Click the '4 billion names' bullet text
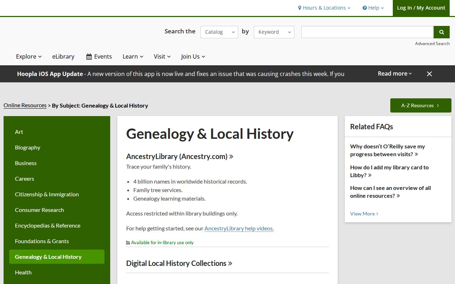Screen dimensions: 455x284 [x=190, y=181]
